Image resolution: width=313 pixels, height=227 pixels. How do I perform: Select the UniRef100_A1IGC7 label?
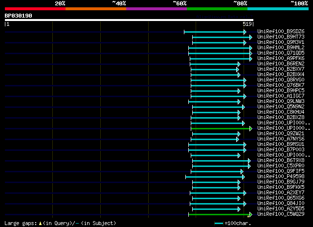click(281, 96)
